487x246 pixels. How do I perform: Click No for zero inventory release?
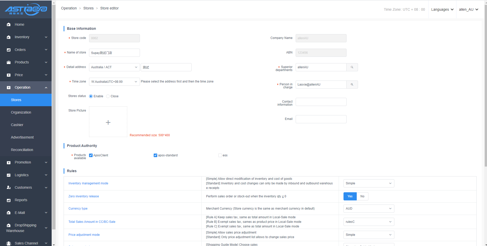pos(362,196)
